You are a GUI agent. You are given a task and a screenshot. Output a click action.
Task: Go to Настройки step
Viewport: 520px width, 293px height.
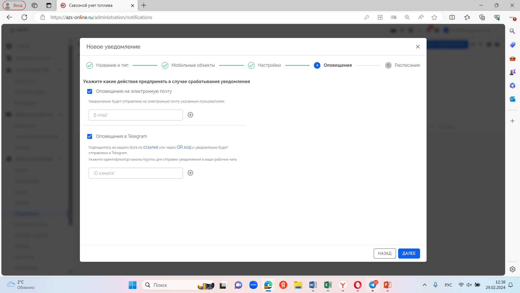[269, 65]
